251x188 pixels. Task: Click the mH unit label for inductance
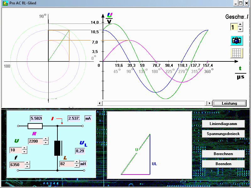[83, 164]
